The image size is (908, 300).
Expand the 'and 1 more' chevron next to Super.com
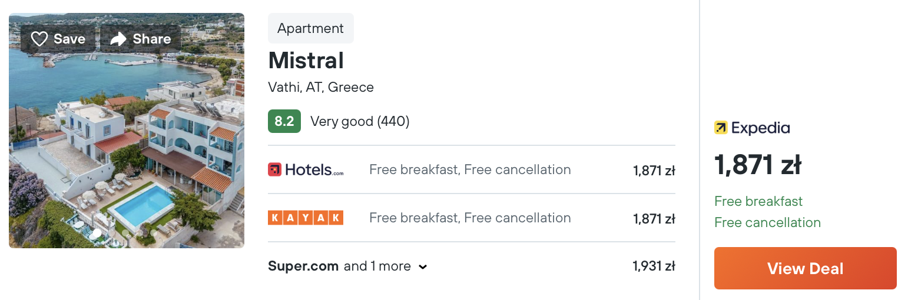423,266
